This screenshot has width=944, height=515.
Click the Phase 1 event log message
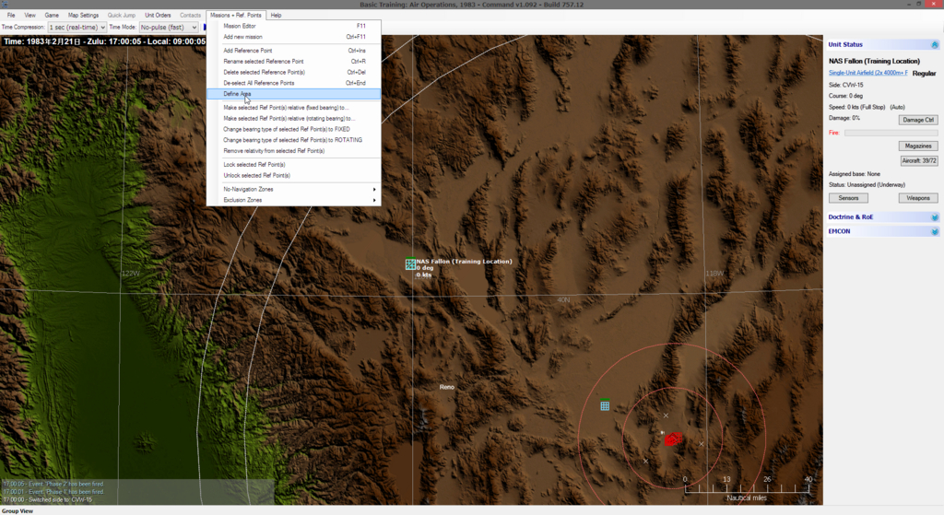click(53, 492)
